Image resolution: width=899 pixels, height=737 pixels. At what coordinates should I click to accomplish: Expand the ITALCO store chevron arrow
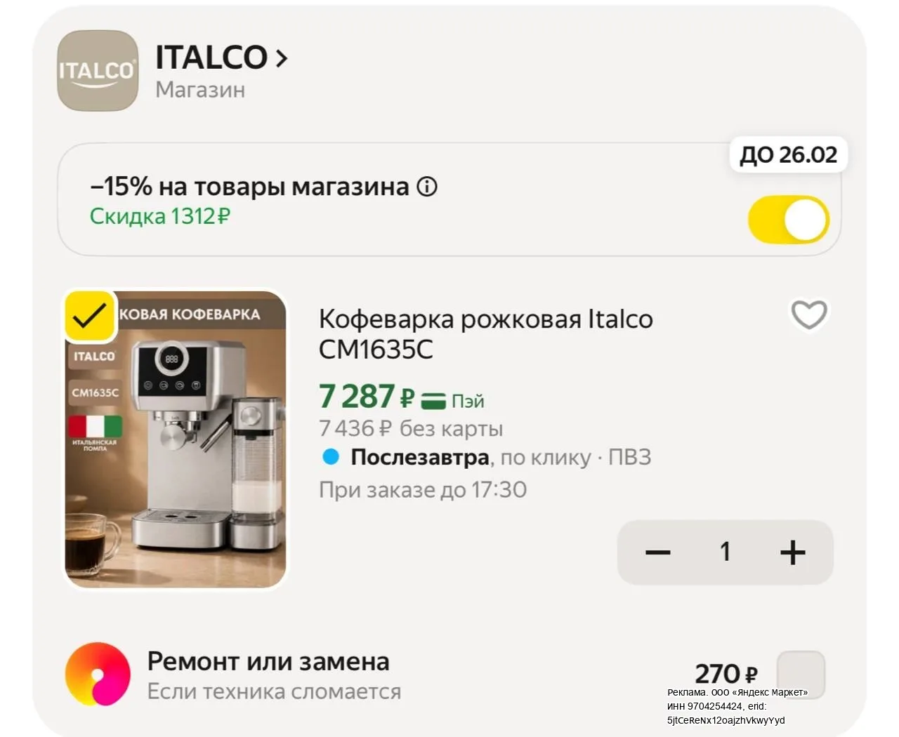(282, 58)
